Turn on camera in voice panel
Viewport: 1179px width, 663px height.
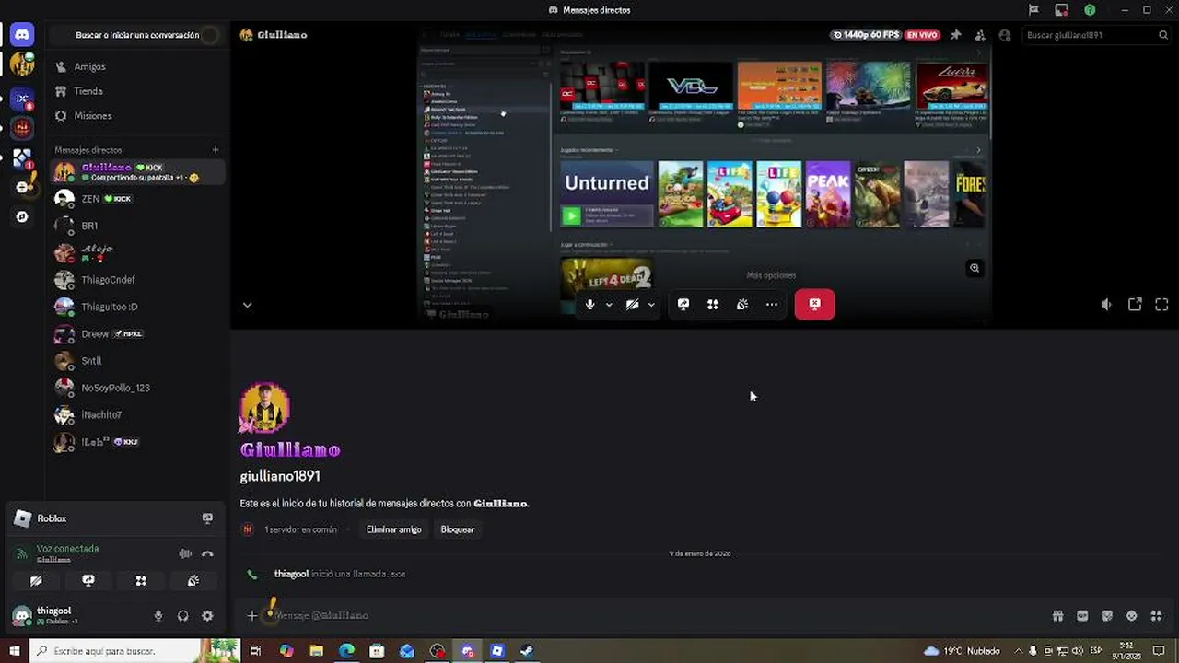tap(36, 581)
